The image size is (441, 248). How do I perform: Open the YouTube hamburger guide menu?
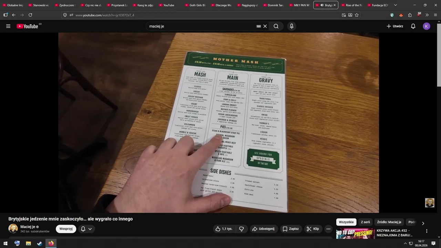point(8,26)
